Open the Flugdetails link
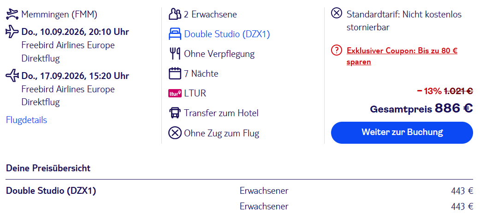 click(26, 120)
